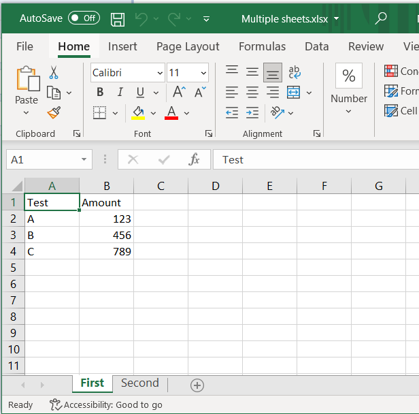Viewport: 419px width, 414px height.
Task: Select the Format Painter brush
Action: pos(54,112)
